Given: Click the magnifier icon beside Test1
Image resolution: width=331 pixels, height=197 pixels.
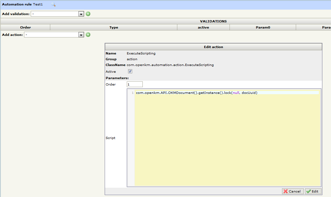Looking at the screenshot, I should click(53, 4).
